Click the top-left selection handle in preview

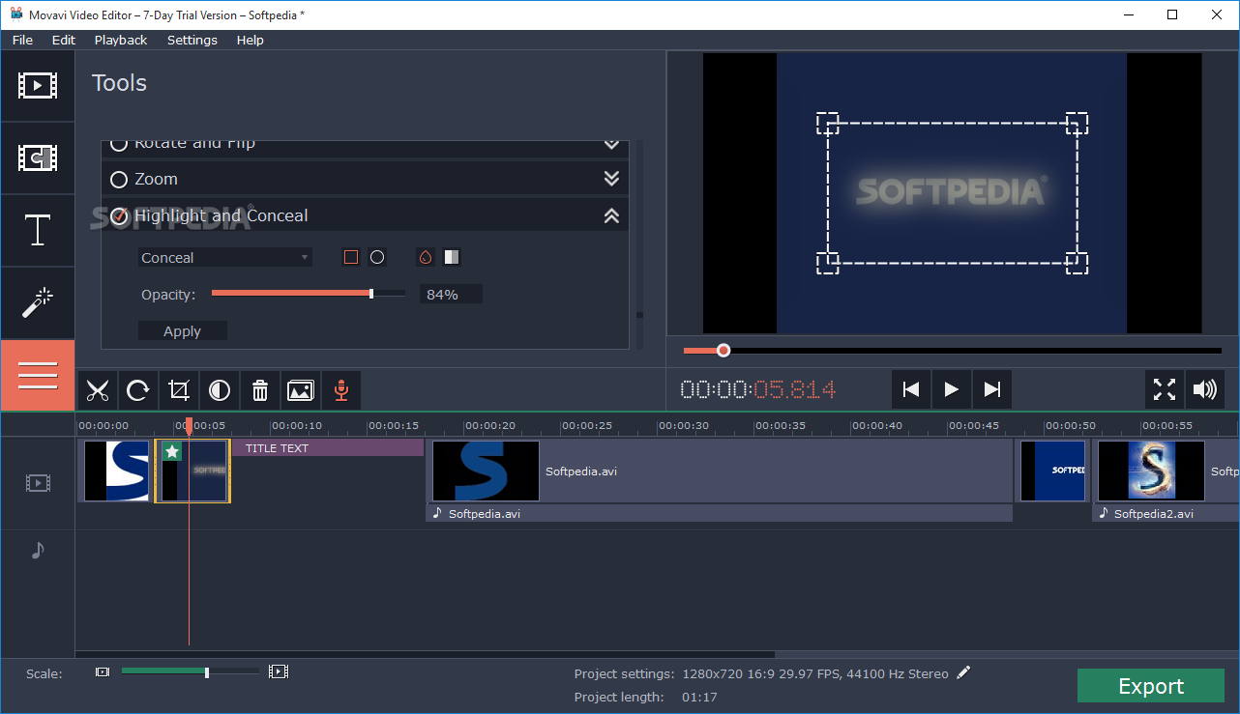pyautogui.click(x=827, y=123)
